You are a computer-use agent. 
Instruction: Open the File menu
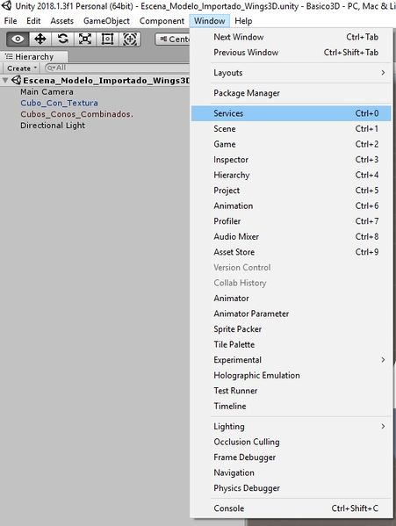(x=11, y=21)
